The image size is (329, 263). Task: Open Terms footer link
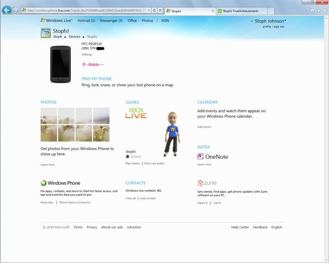78,227
